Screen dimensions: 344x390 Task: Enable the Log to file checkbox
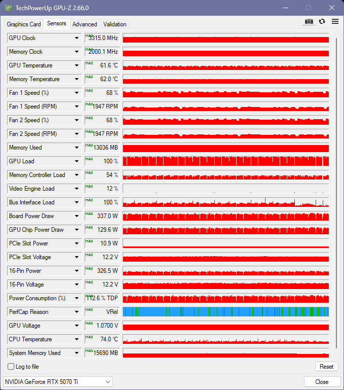click(11, 367)
